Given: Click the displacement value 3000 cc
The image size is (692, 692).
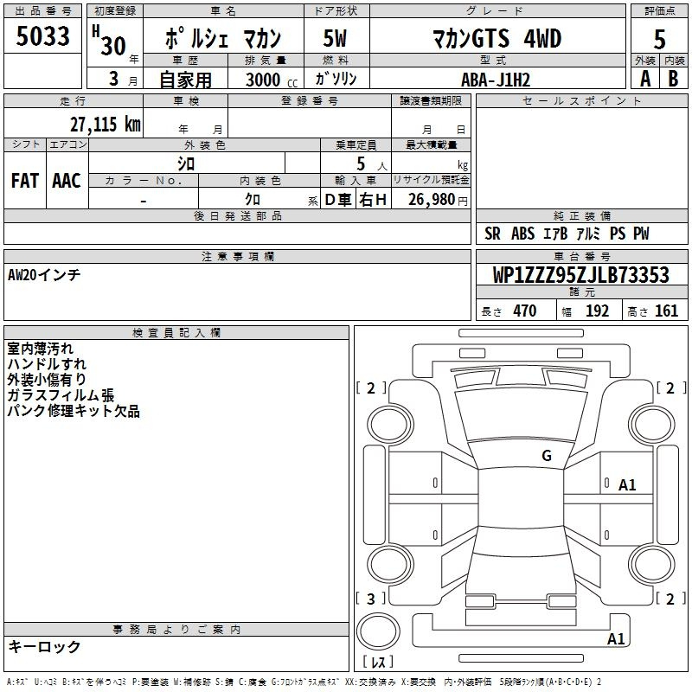Looking at the screenshot, I should point(272,80).
